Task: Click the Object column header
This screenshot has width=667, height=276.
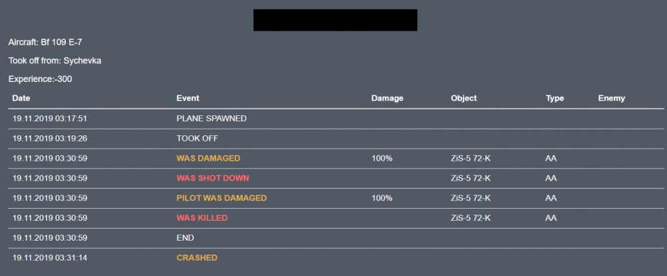Action: click(x=464, y=99)
